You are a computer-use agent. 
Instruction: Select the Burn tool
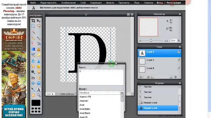click(39, 72)
